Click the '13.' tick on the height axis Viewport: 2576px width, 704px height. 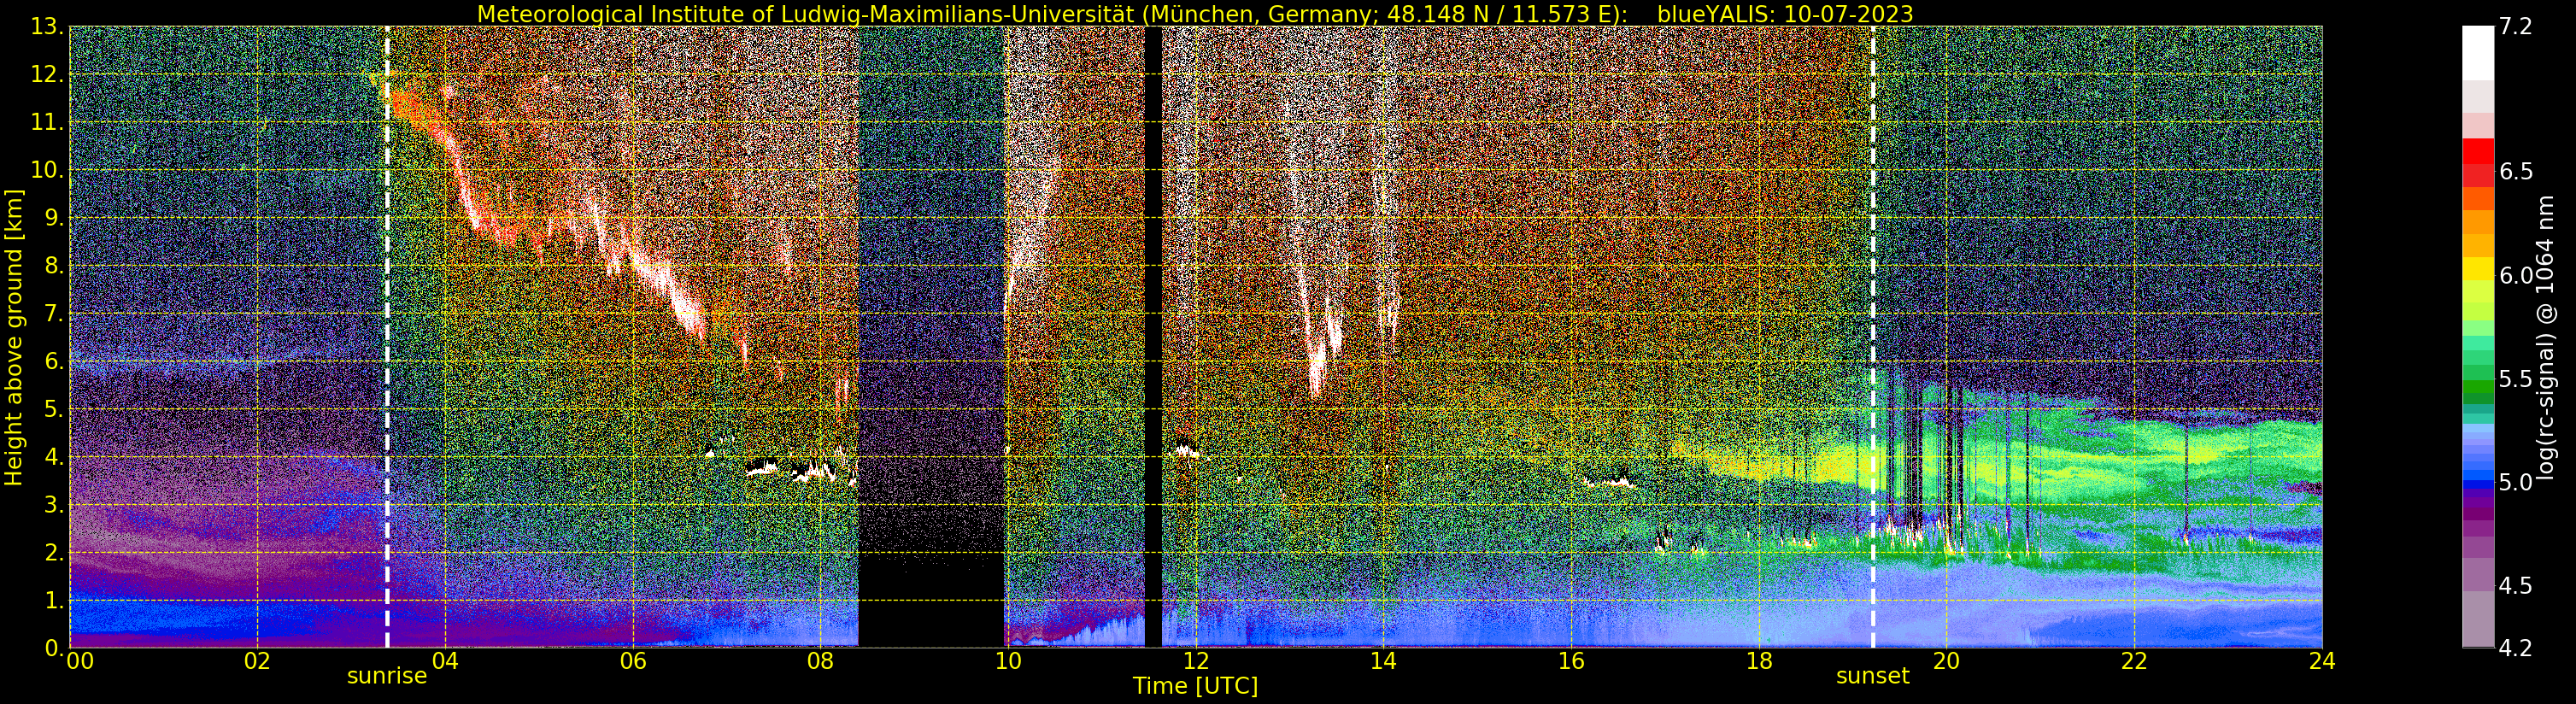47,27
